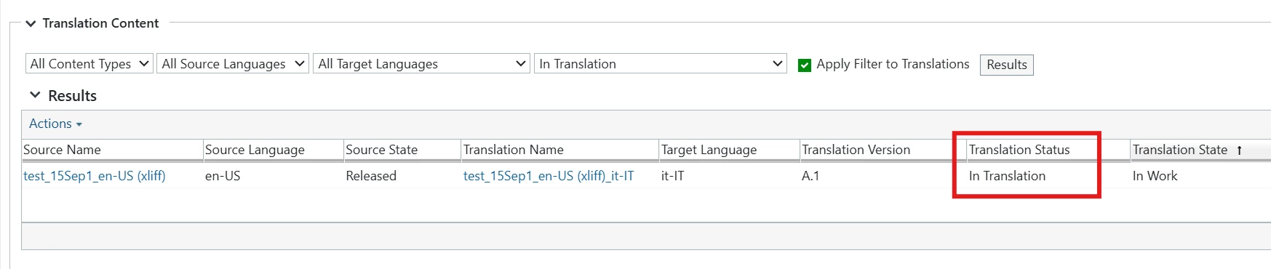
Task: Sort by Translation Name column header
Action: tap(513, 150)
